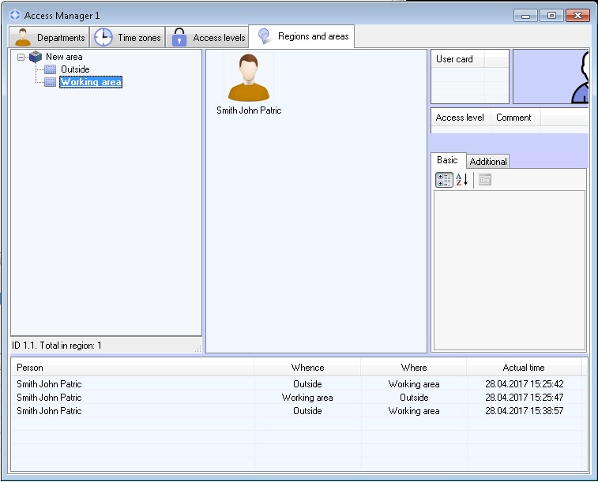Sort log by Person column
598x482 pixels.
pyautogui.click(x=133, y=368)
